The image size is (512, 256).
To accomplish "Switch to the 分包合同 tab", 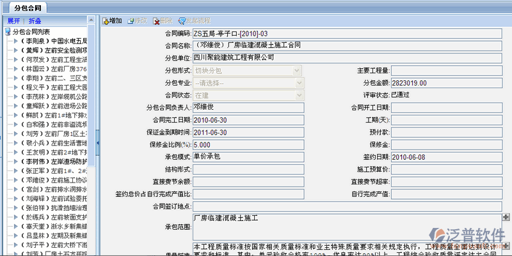I will [28, 8].
